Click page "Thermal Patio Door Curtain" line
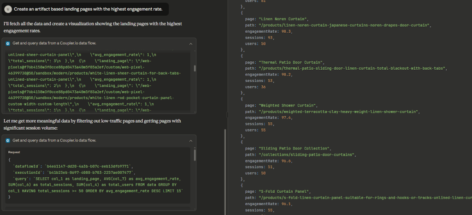This screenshot has width=472, height=215. coord(284,62)
